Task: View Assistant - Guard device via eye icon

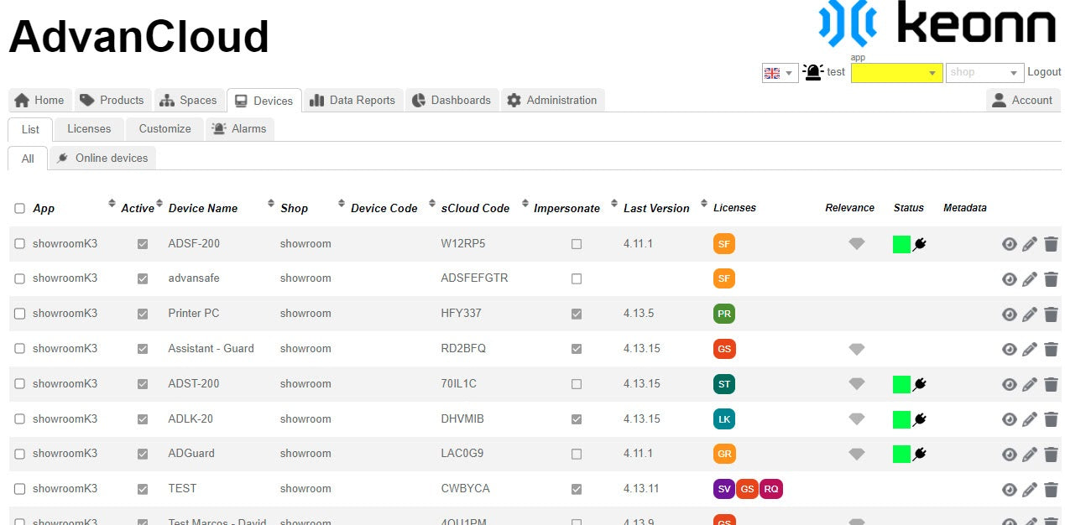Action: click(x=1010, y=350)
